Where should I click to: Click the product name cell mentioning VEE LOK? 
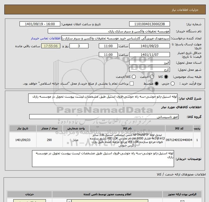127,140
